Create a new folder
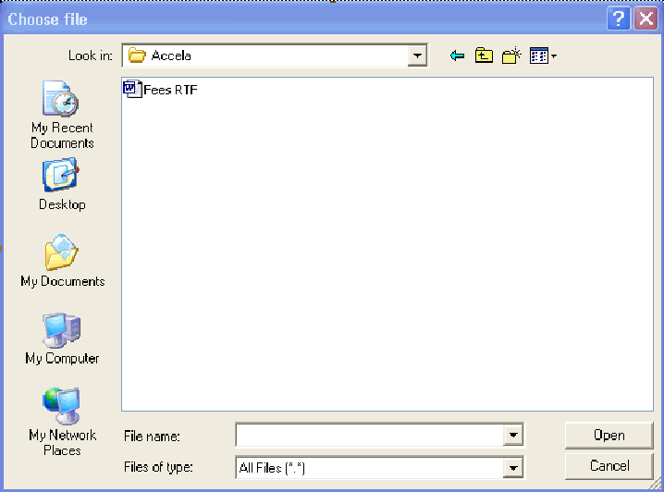 pyautogui.click(x=511, y=56)
